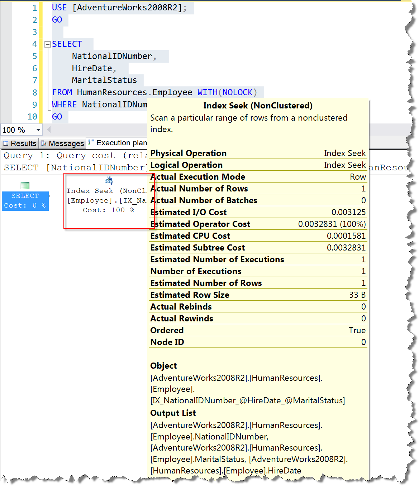Collapse the SELECT statement code block
Viewport: 419px width, 486px height.
coord(47,44)
